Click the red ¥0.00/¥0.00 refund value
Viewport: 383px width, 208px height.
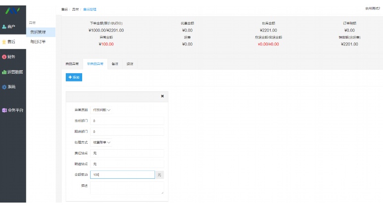(x=268, y=44)
